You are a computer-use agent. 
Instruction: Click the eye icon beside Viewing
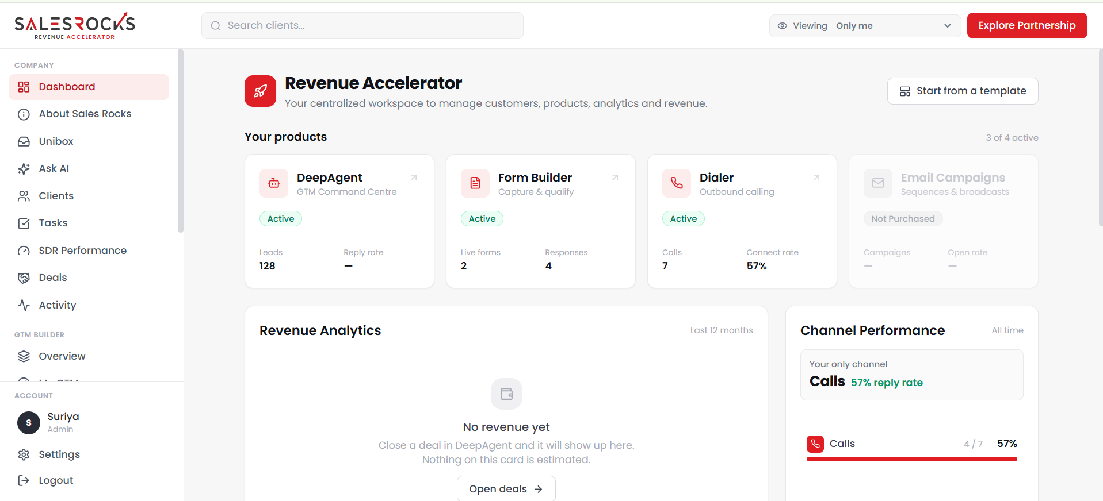783,26
